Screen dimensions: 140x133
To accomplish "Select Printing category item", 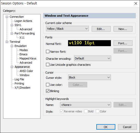I will pyautogui.click(x=19, y=83).
